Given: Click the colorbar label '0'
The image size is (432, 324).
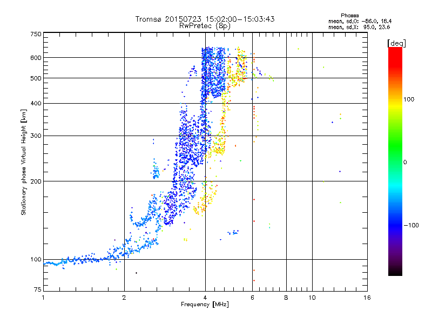Looking at the screenshot, I should [404, 162].
